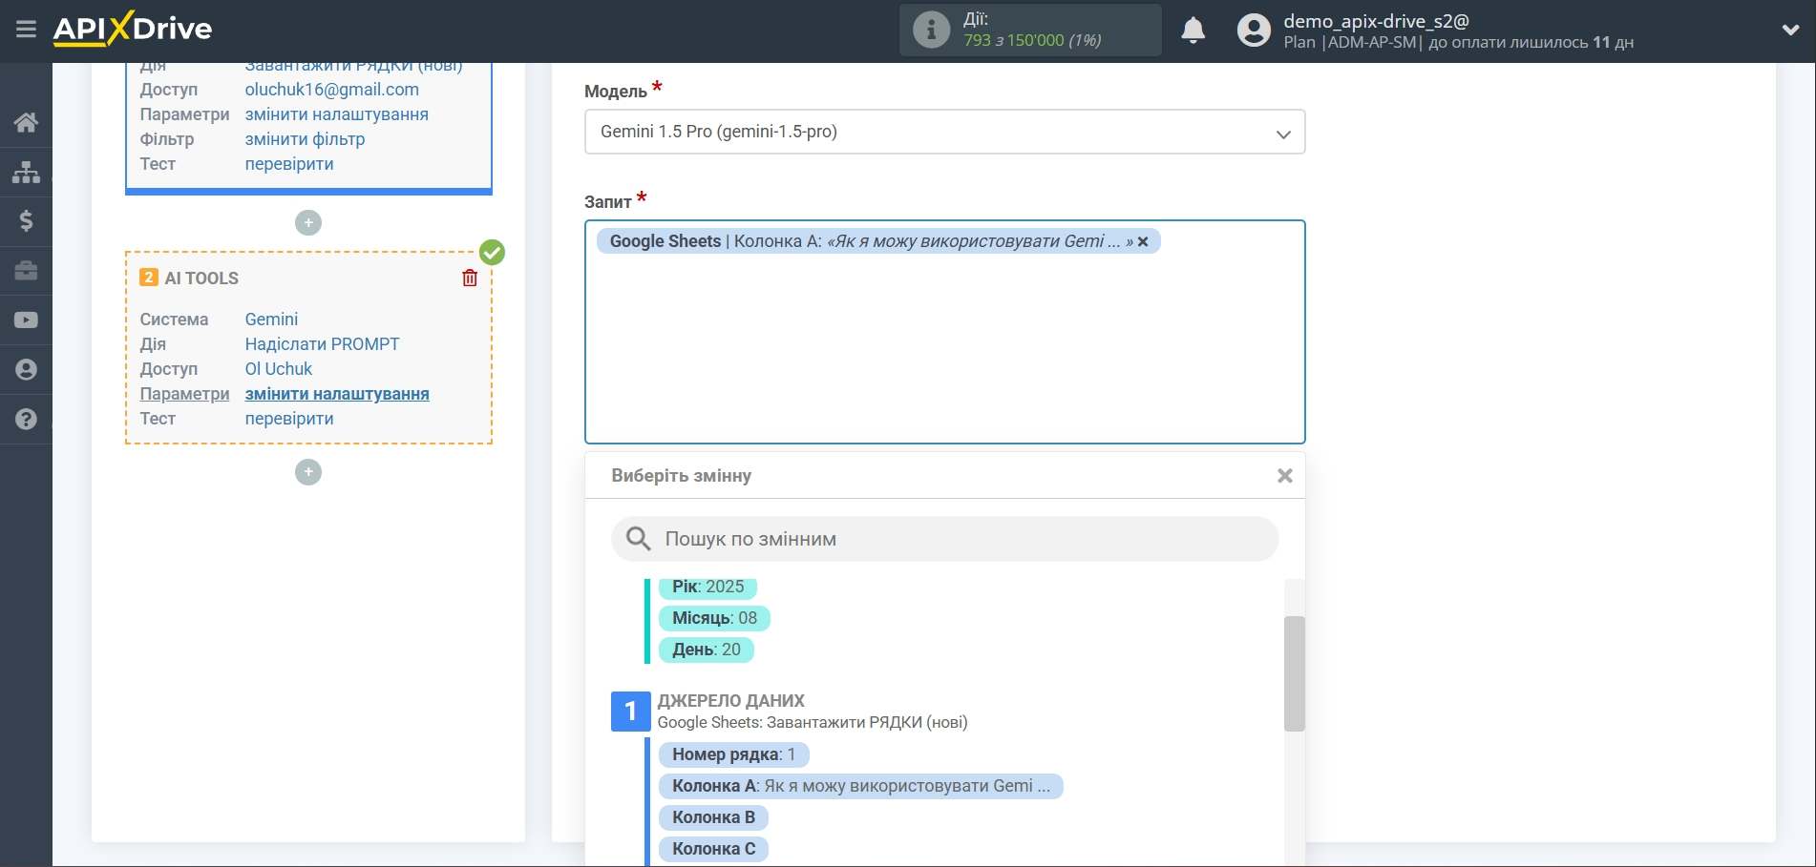Click the AI TOOLS block title
This screenshot has width=1816, height=867.
(x=201, y=279)
